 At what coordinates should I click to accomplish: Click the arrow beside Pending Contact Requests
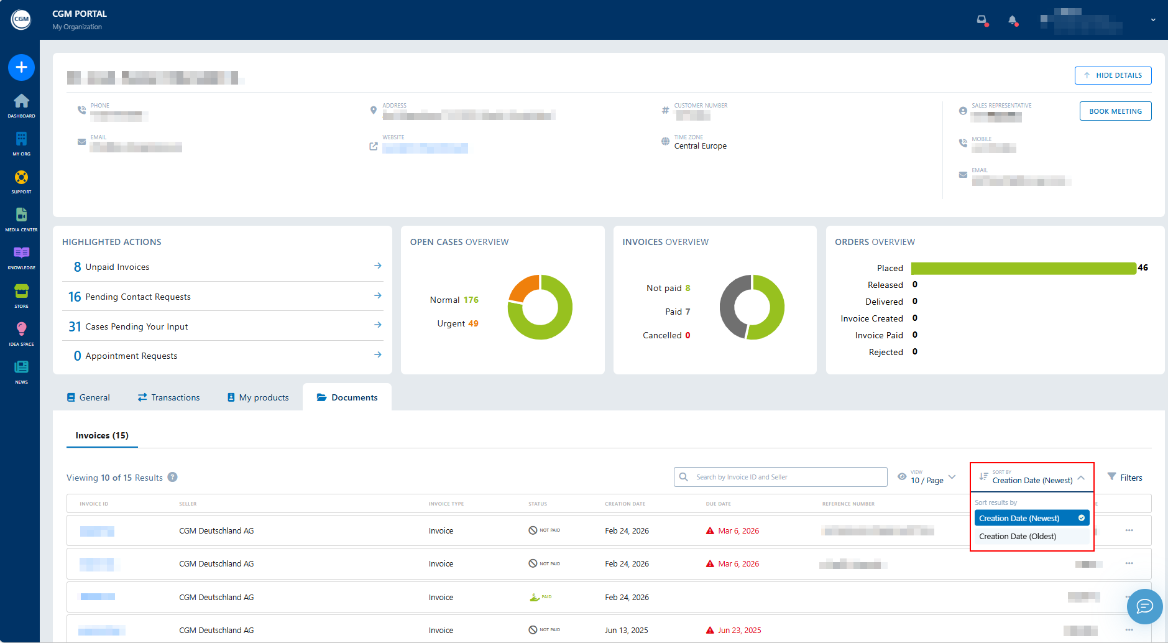(x=377, y=295)
